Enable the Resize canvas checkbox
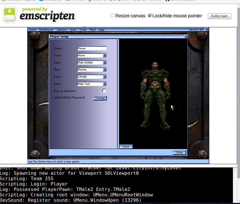 click(113, 16)
